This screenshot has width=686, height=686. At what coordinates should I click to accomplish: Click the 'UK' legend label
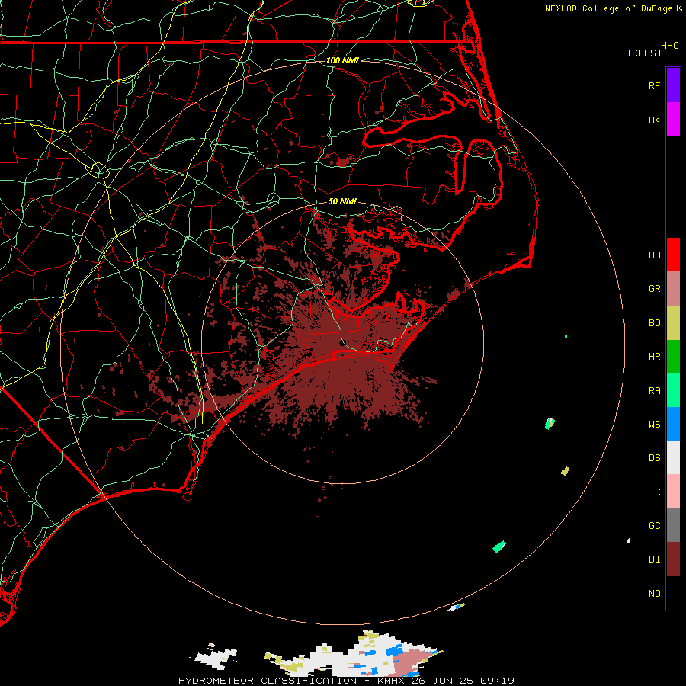pos(654,120)
